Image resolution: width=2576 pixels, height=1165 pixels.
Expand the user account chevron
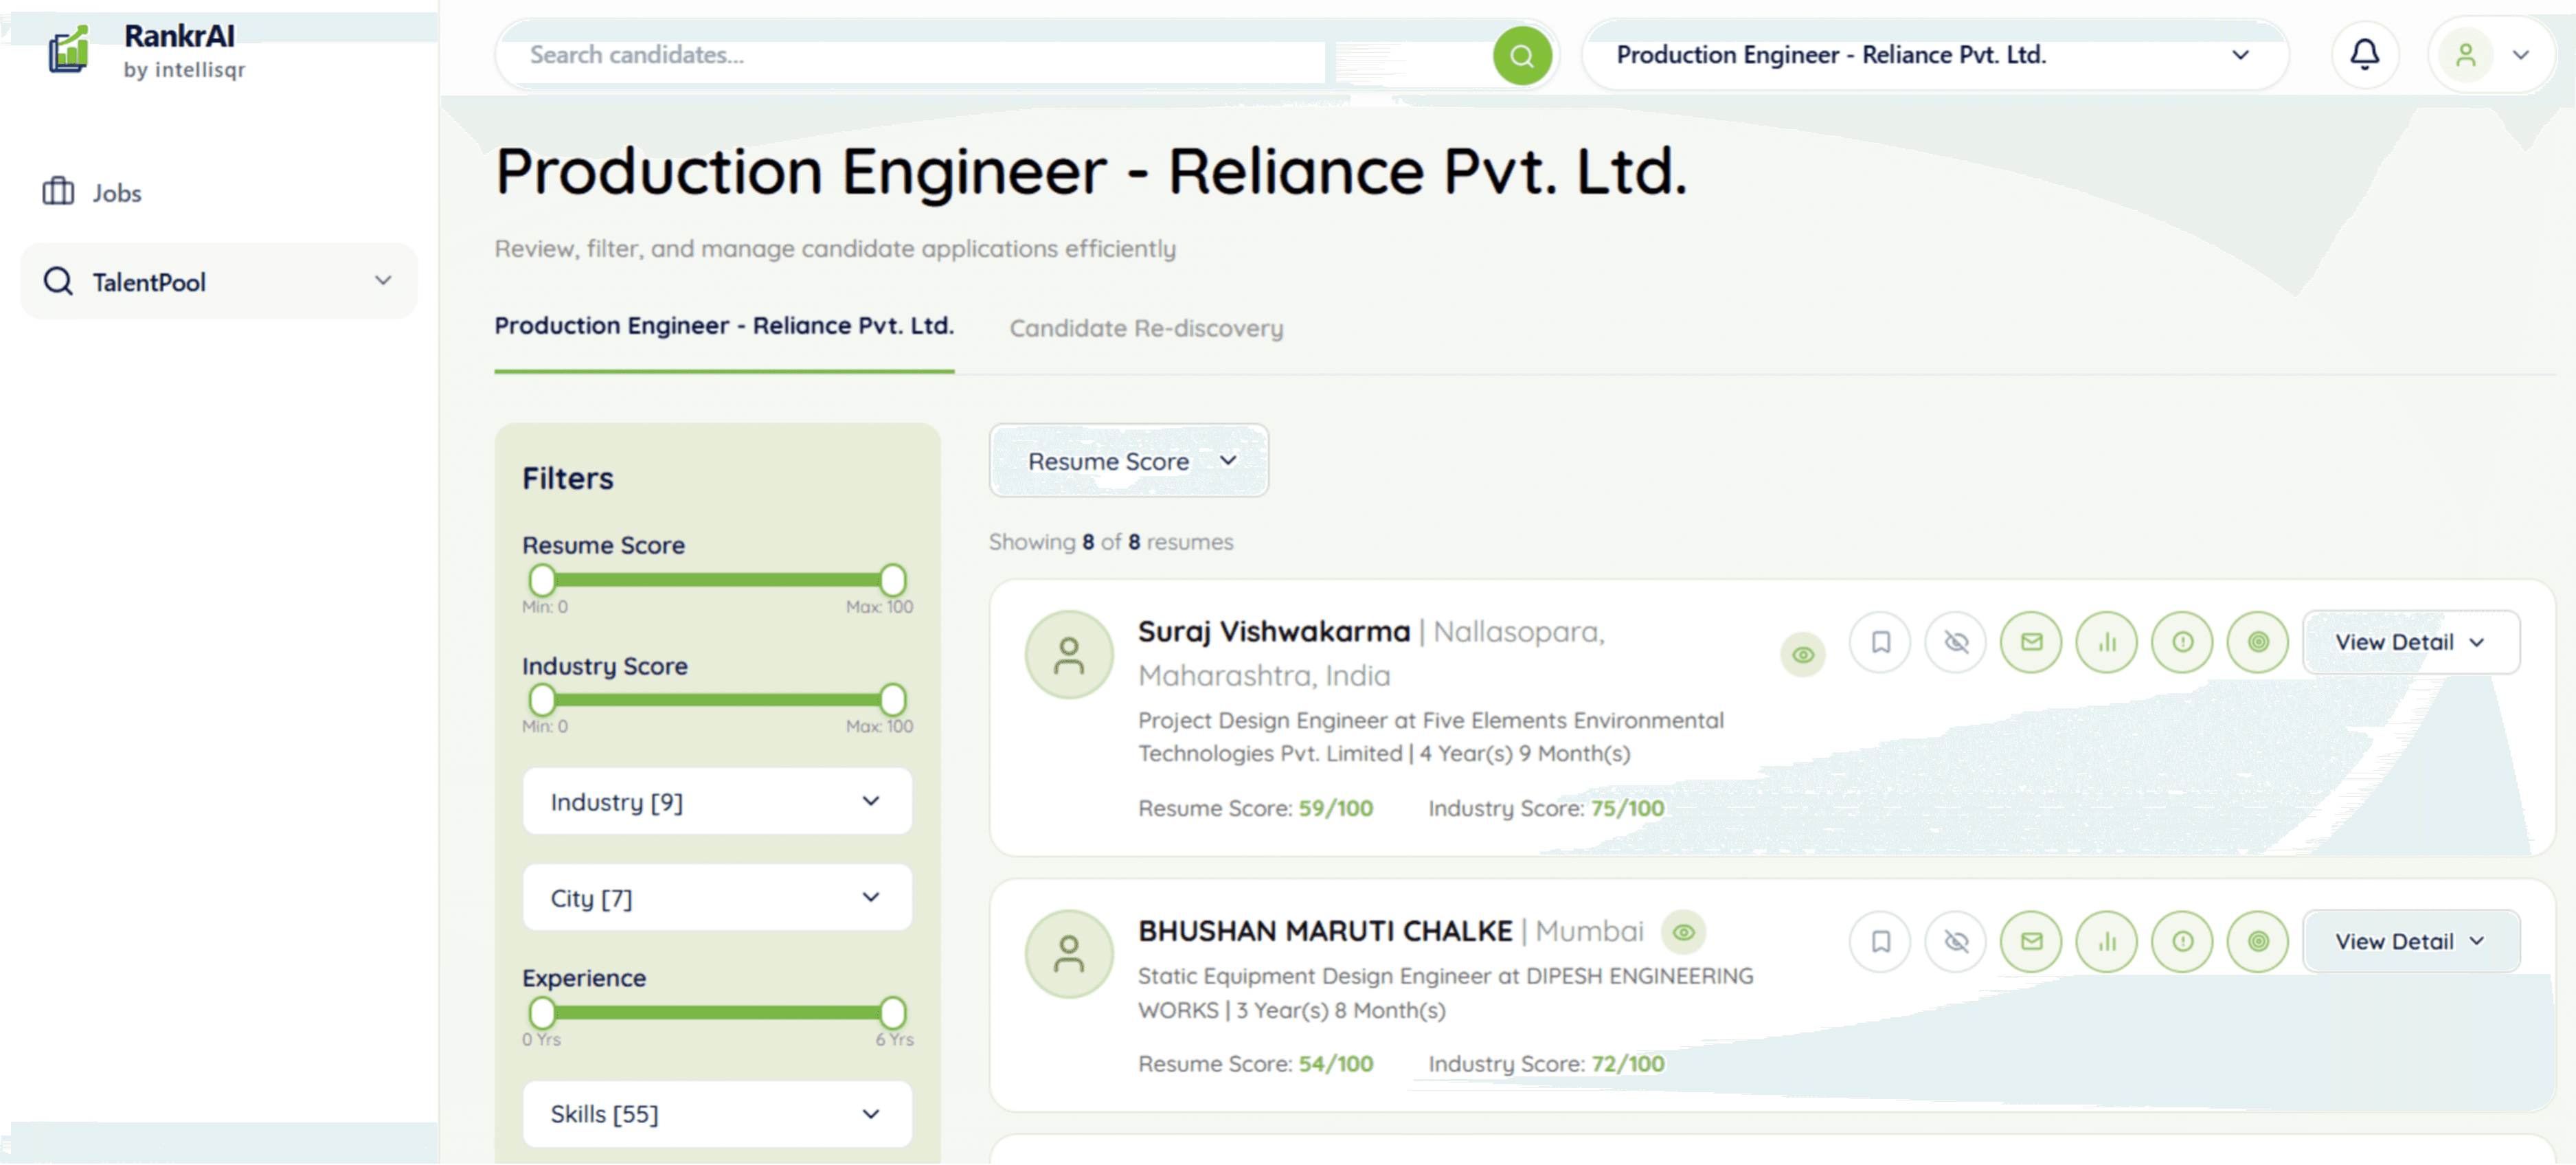(x=2520, y=55)
